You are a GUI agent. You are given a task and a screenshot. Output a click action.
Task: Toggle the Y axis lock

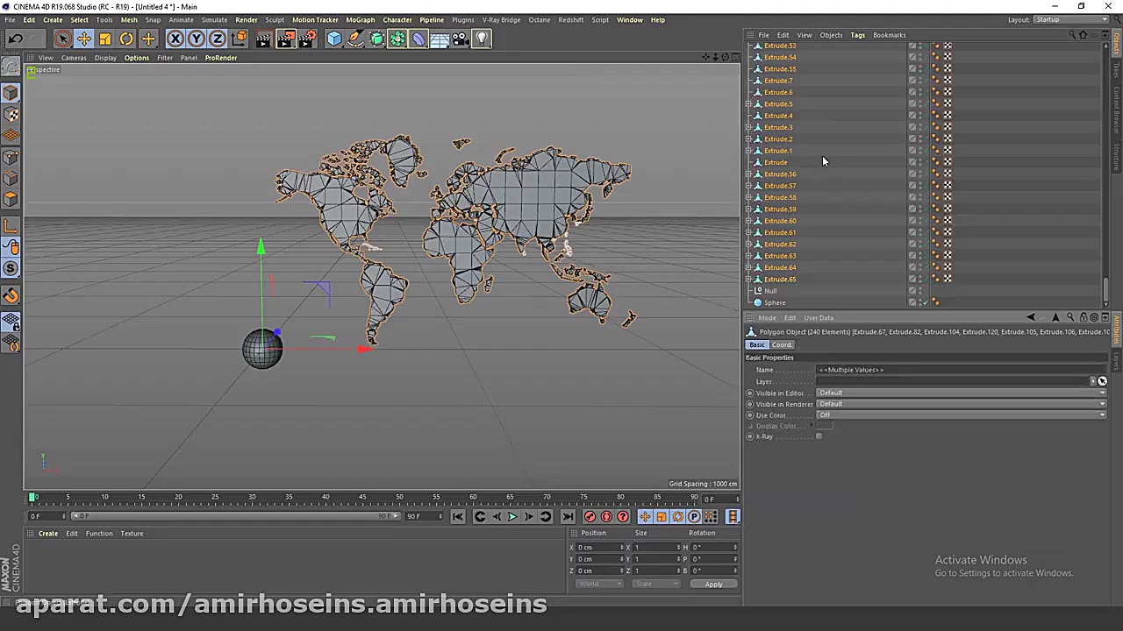pos(197,38)
